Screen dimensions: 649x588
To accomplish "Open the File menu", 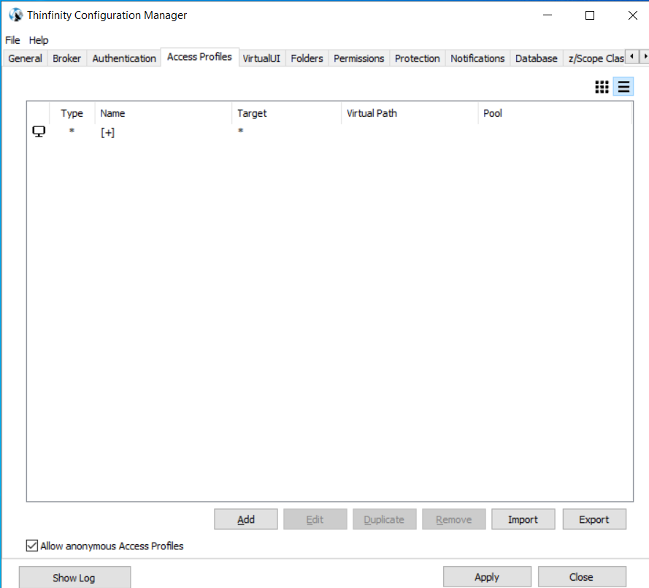I will tap(12, 40).
